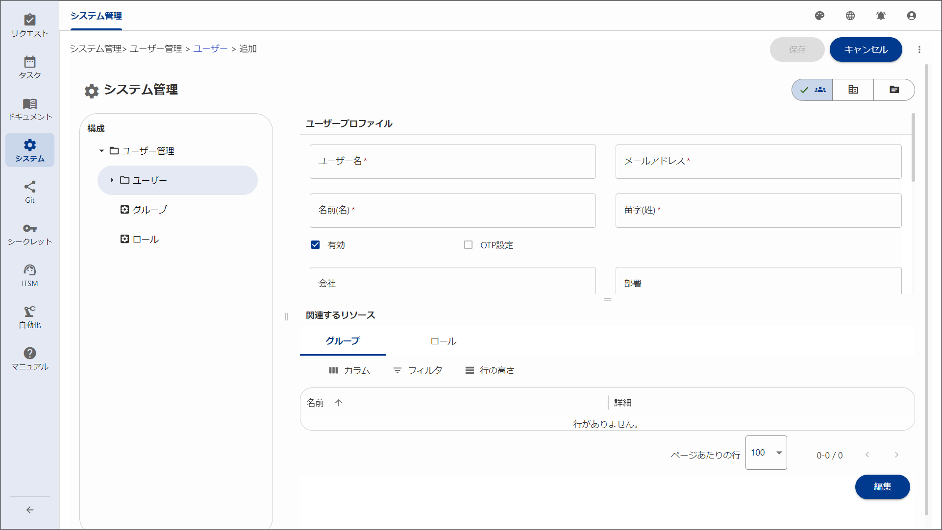The image size is (942, 530).
Task: Click the キャンセル button
Action: tap(866, 49)
